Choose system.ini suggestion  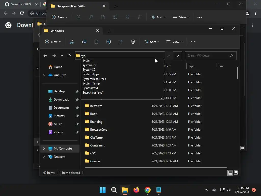122,65
